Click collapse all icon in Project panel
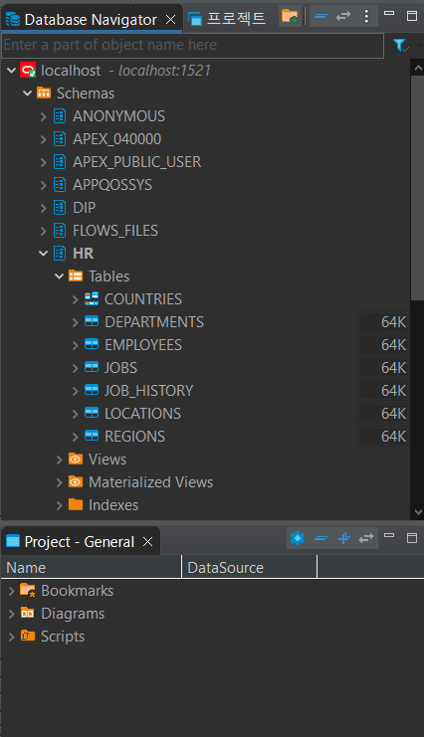The width and height of the screenshot is (424, 737). pos(320,538)
